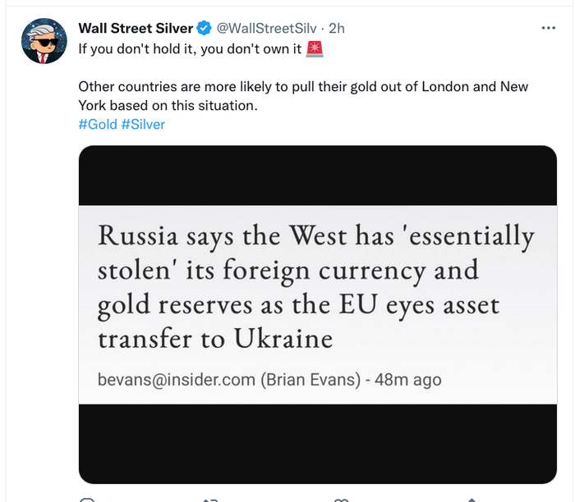Click the "48m ago" text in the image
Viewport: 575px width, 502px height.
[x=407, y=380]
